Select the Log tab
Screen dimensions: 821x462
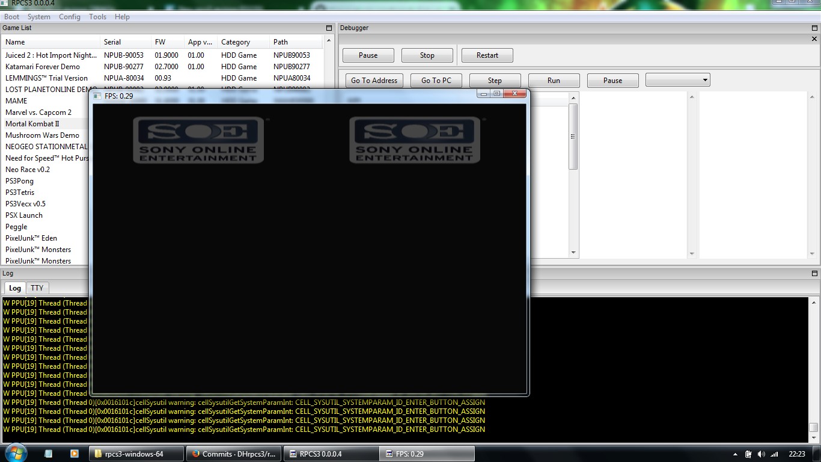click(x=15, y=288)
